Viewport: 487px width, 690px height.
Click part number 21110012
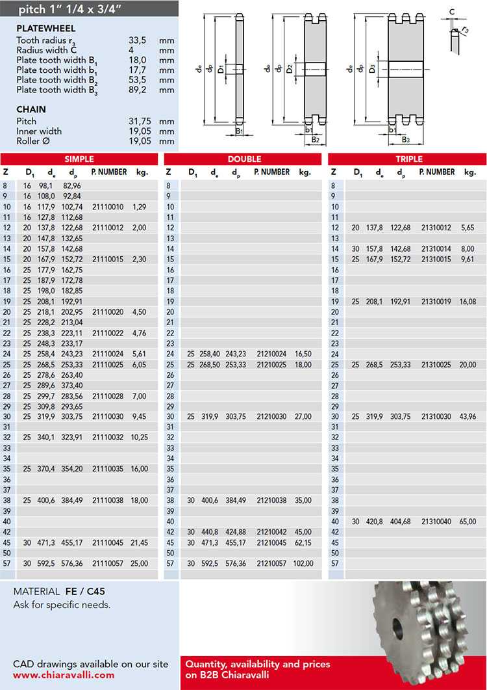[108, 228]
